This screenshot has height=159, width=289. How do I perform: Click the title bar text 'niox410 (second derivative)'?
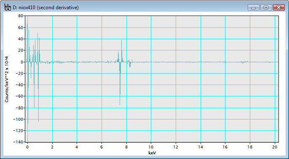[x=48, y=8]
